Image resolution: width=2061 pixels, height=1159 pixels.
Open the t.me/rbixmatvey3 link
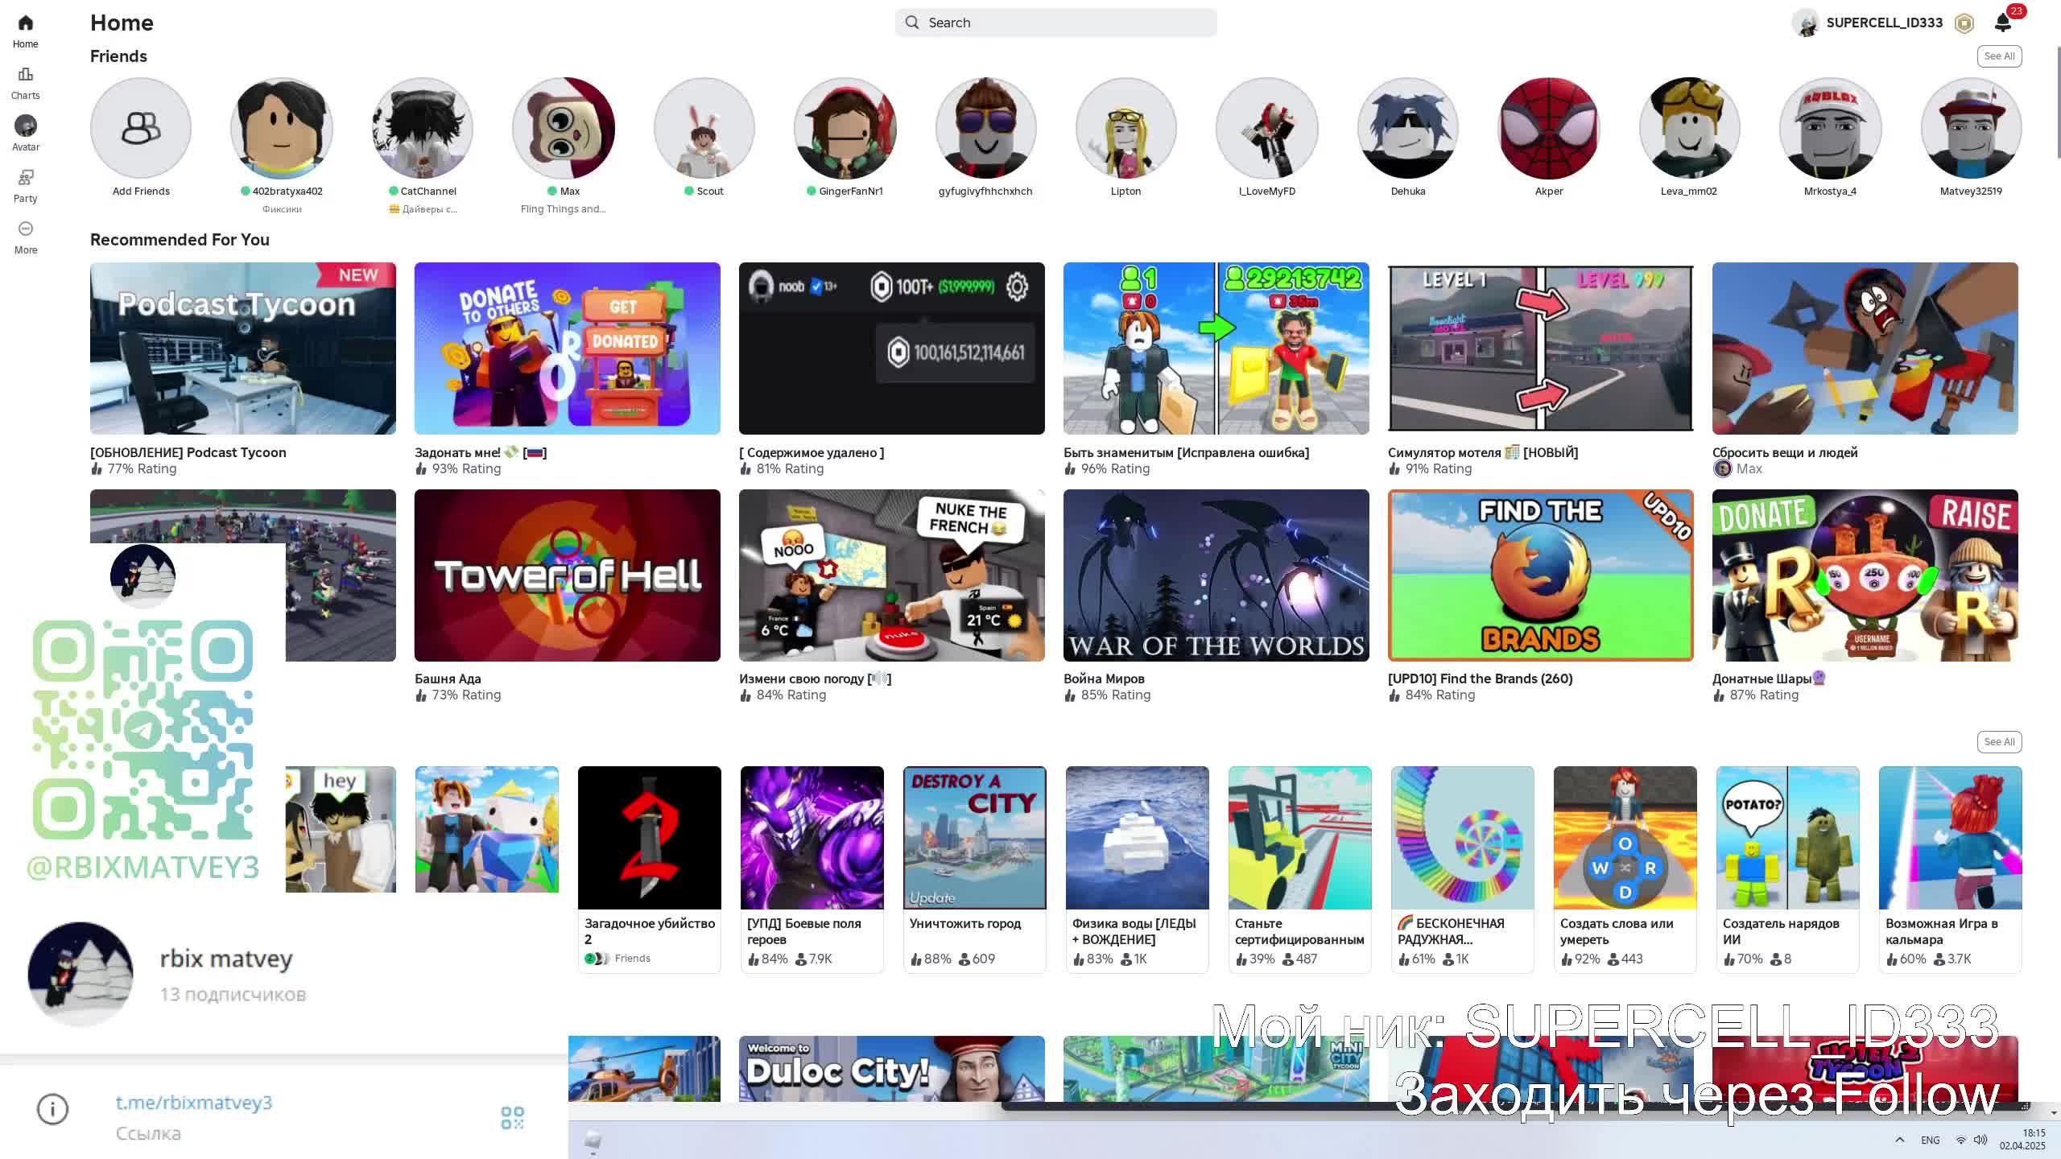point(194,1103)
